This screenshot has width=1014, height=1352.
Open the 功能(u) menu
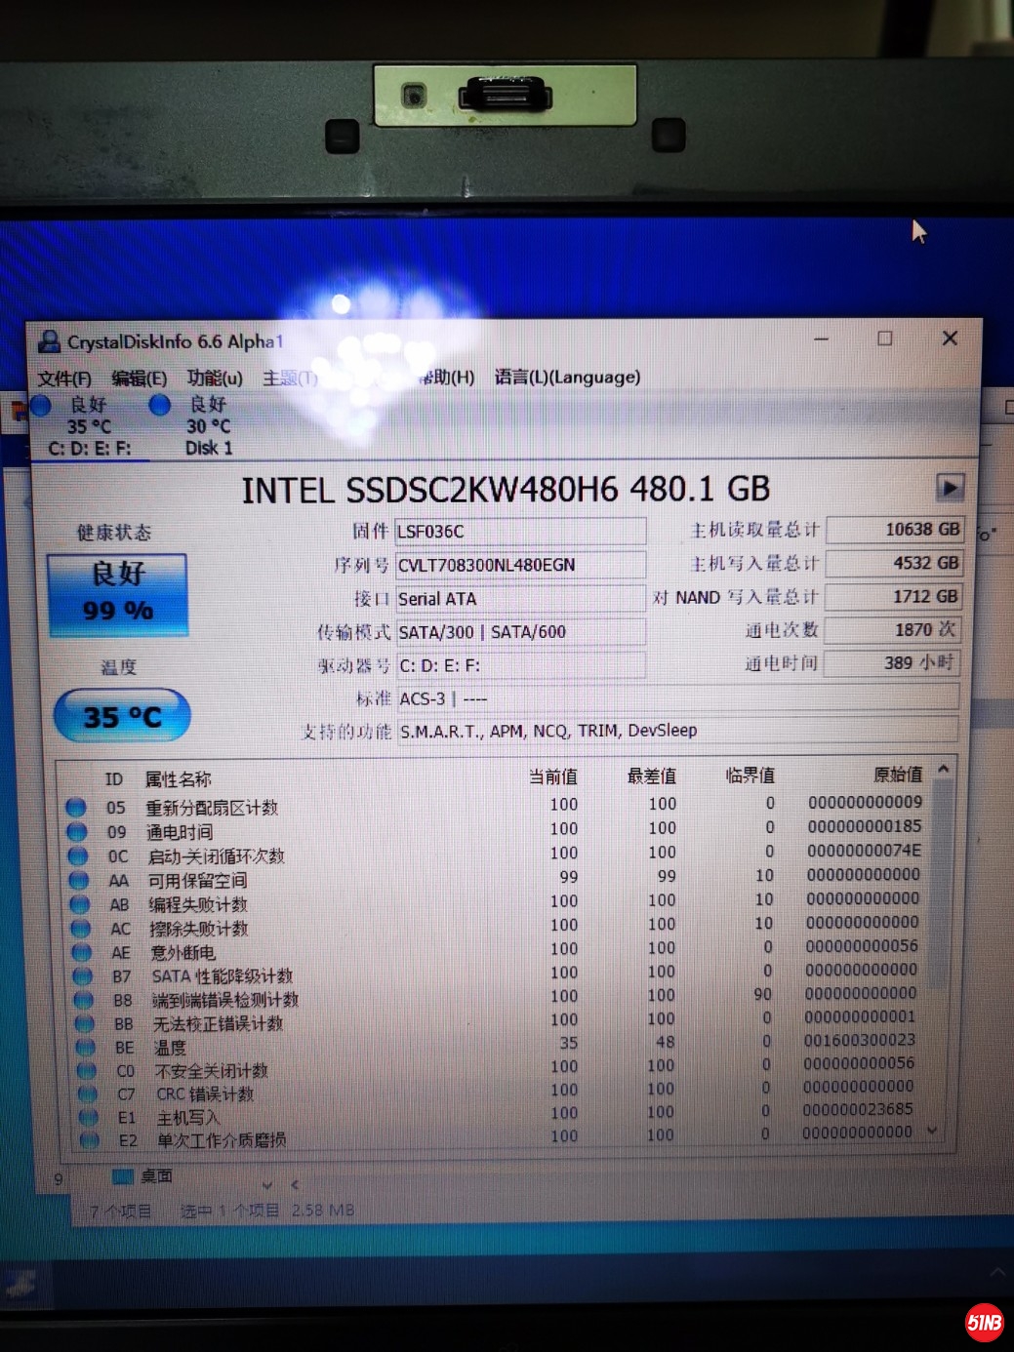215,378
